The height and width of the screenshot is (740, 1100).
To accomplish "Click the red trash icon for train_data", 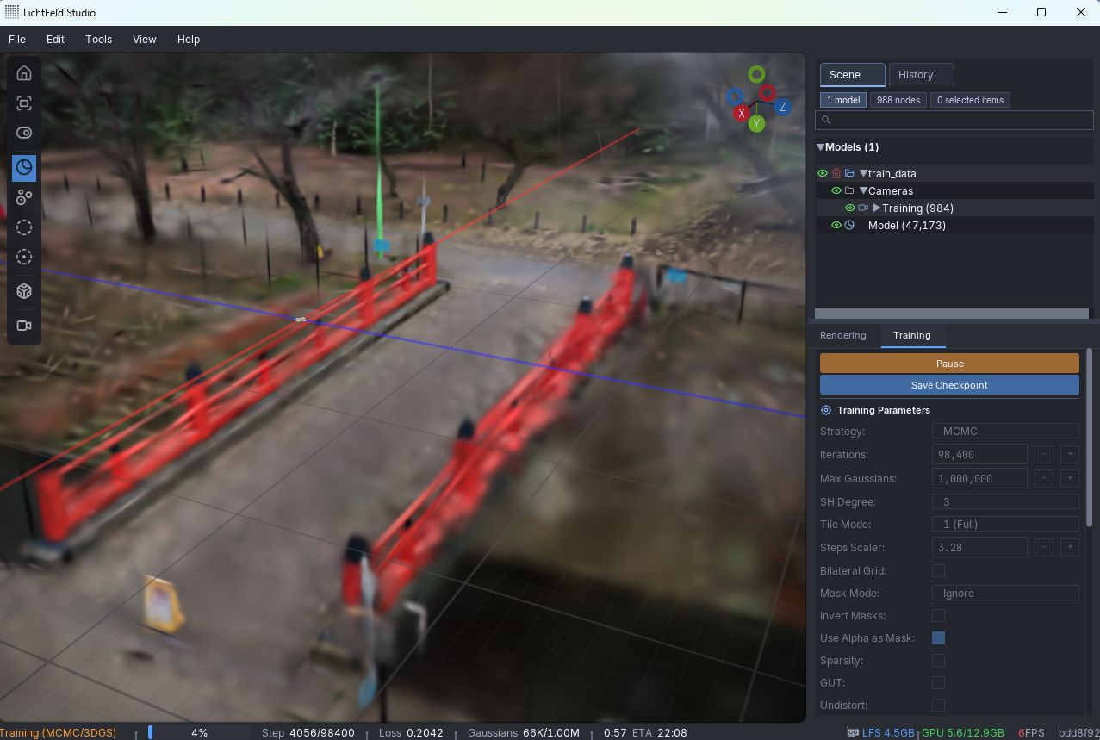I will pyautogui.click(x=836, y=174).
